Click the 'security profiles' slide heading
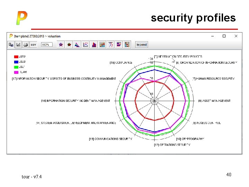The image size is (249, 187). (193, 18)
